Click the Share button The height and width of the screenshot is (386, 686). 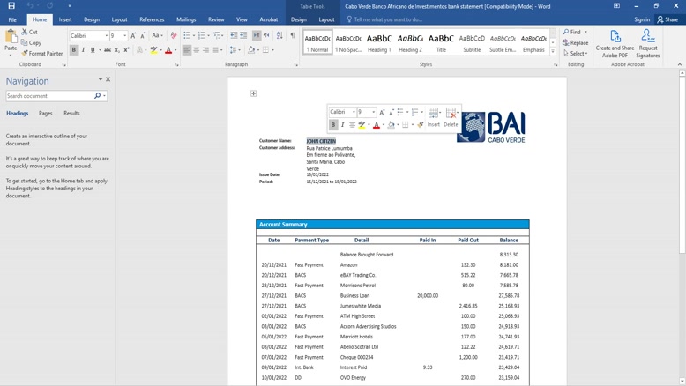tap(667, 19)
